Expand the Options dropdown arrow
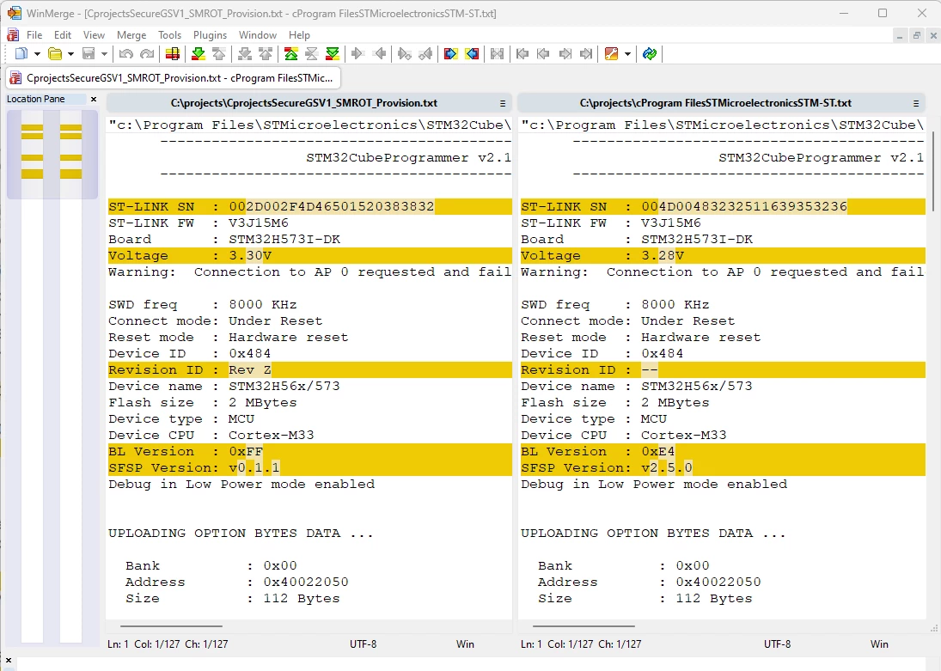The height and width of the screenshot is (671, 941). (x=627, y=54)
